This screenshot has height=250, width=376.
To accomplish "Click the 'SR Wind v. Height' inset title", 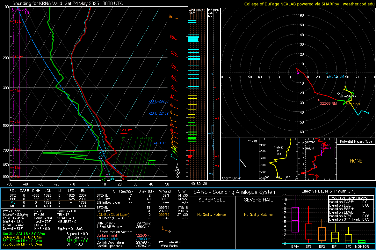I will (x=310, y=145).
